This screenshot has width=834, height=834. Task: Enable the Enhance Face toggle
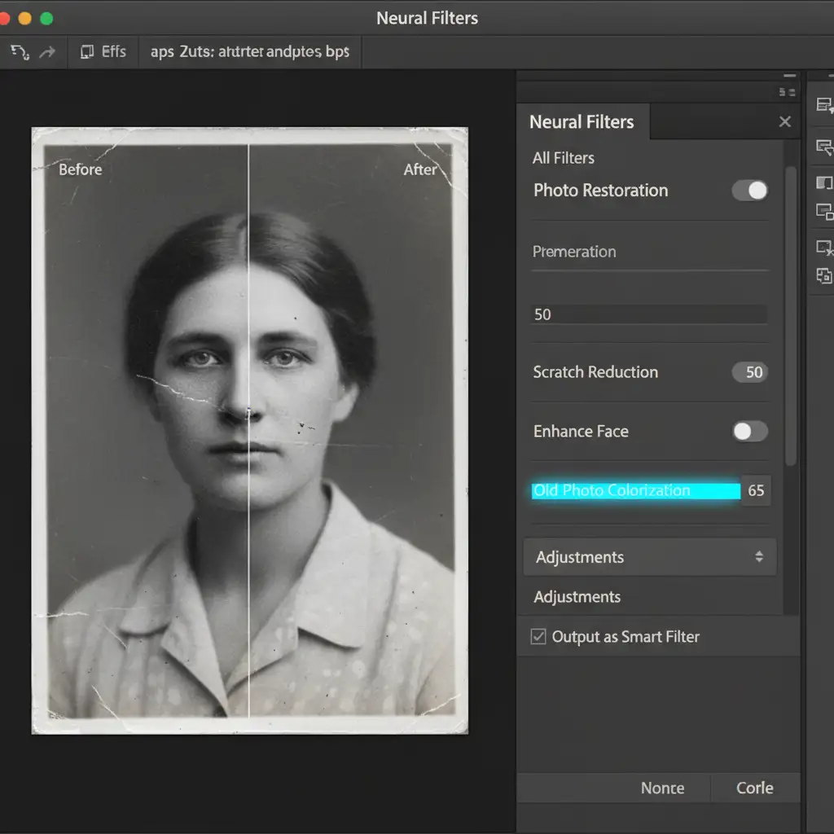(749, 432)
